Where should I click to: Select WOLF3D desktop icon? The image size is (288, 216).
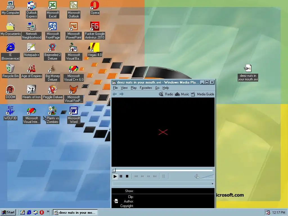coord(10,113)
